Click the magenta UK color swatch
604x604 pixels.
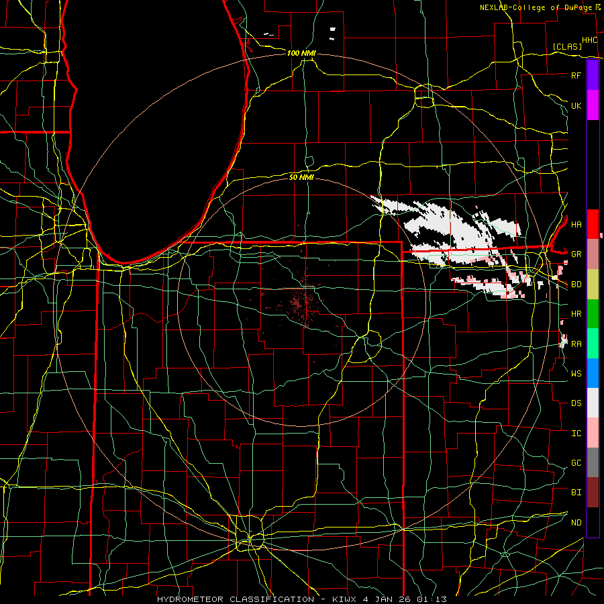[593, 105]
